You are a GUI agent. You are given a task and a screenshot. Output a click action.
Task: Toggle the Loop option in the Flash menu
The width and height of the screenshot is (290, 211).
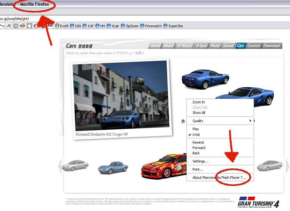point(220,134)
